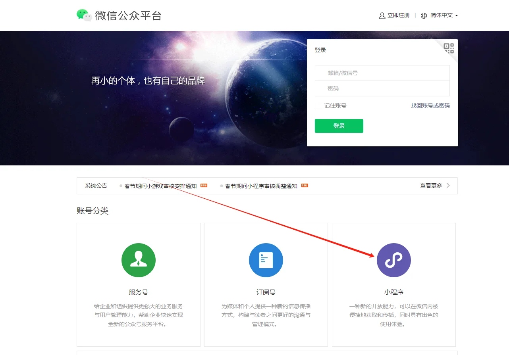Click the user icon beside 立即注册
Image resolution: width=509 pixels, height=355 pixels.
point(382,15)
